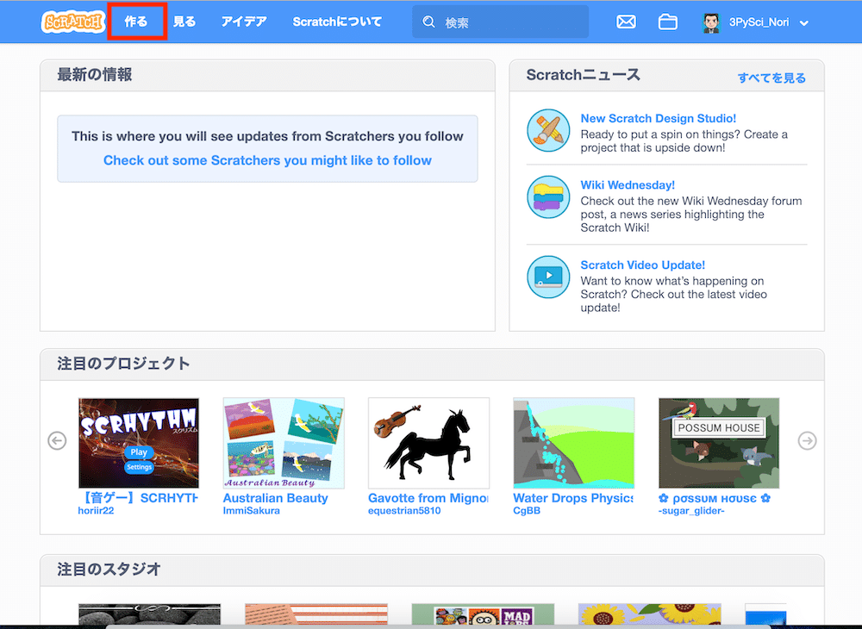Open すべてを見る in Scratch news
The image size is (862, 629).
(771, 78)
